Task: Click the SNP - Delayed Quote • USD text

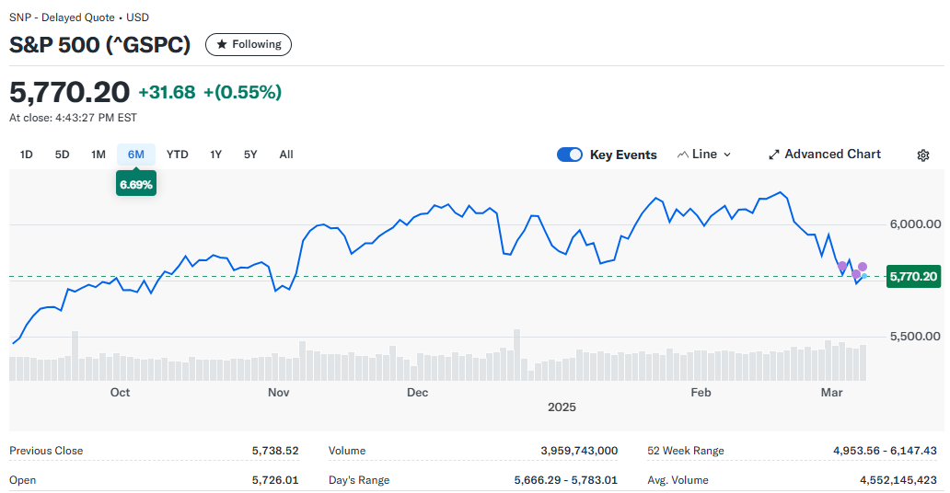Action: pyautogui.click(x=79, y=17)
